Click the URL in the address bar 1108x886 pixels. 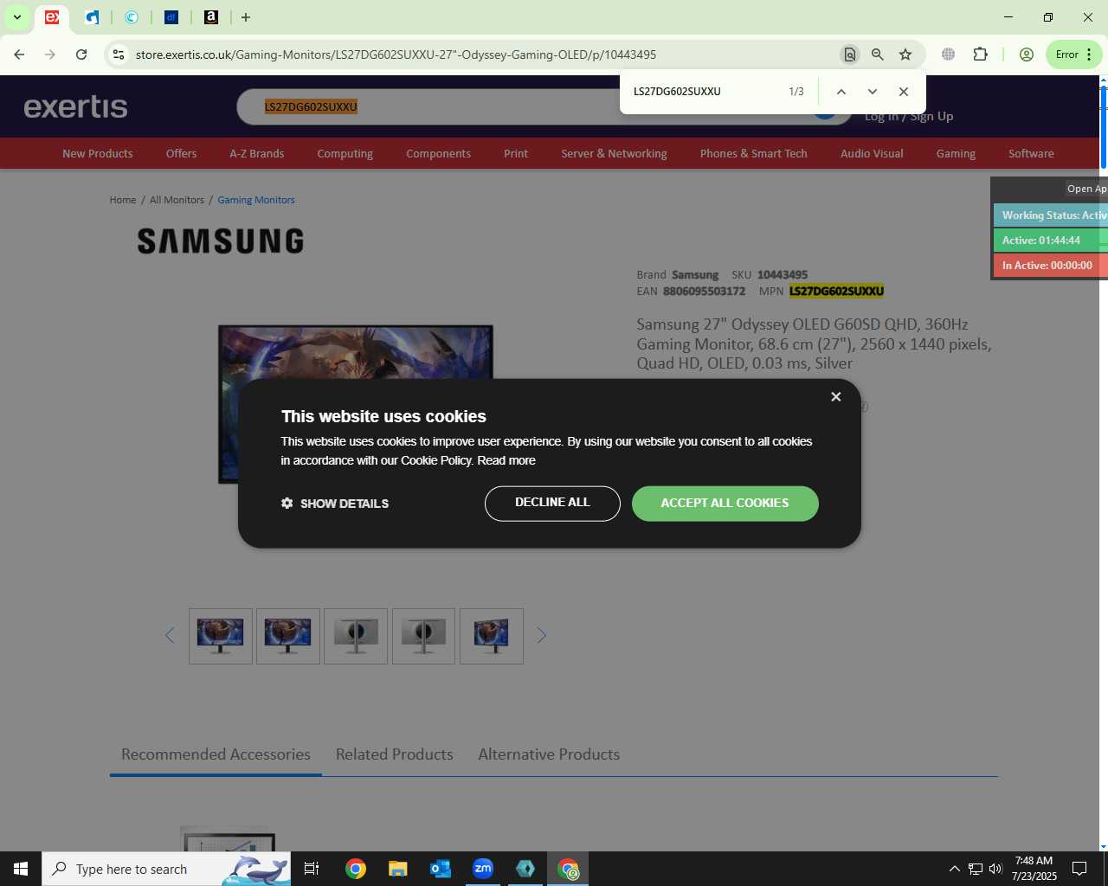[396, 55]
